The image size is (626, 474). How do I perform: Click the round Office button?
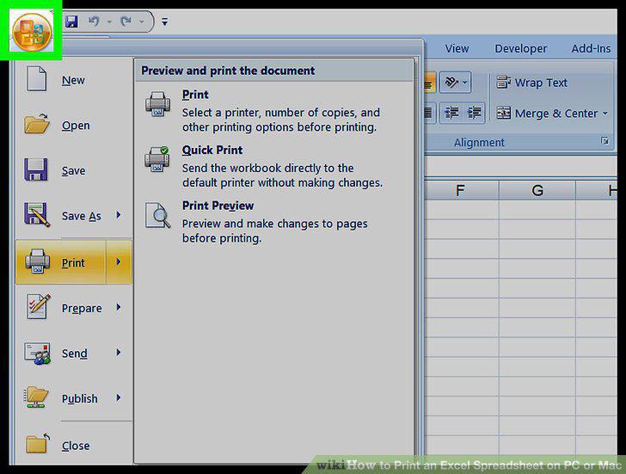(32, 32)
